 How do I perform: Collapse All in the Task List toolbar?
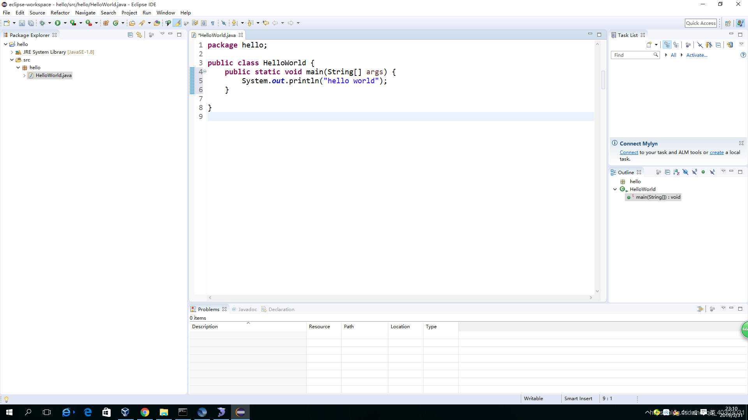[x=718, y=45]
